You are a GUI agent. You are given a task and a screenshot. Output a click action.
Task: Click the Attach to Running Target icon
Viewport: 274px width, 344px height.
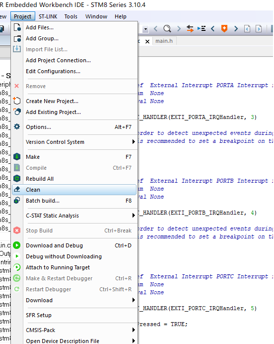[x=17, y=267]
